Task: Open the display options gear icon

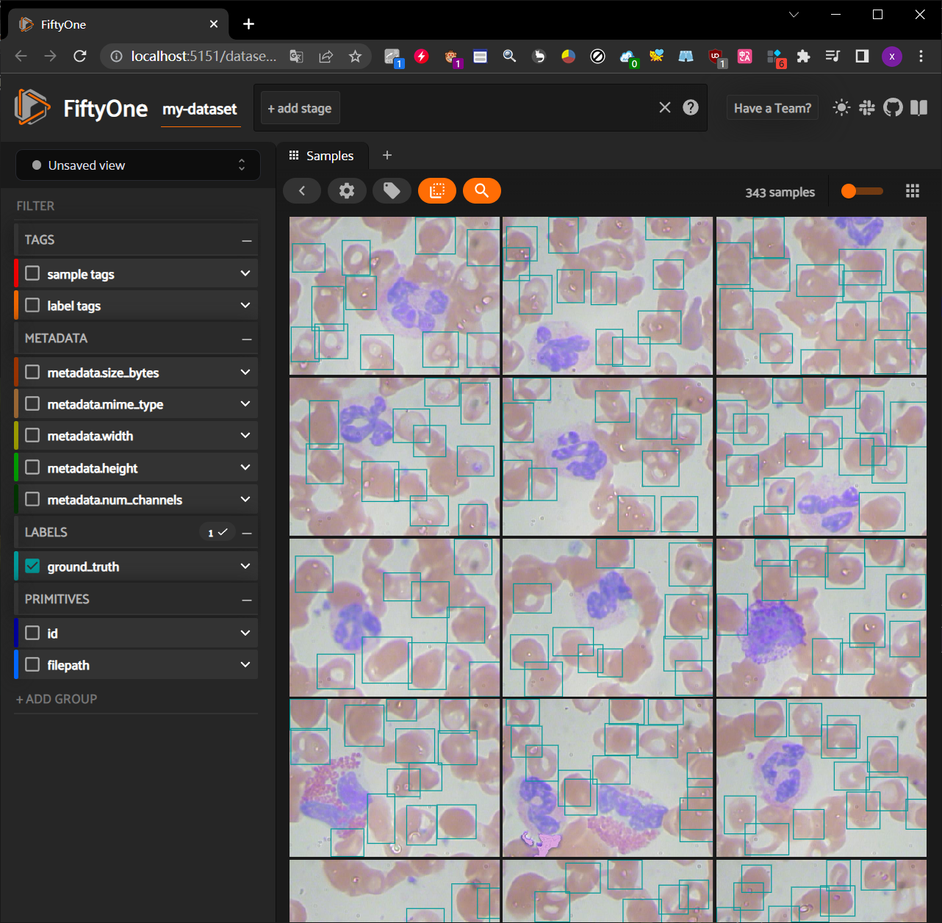Action: 346,191
